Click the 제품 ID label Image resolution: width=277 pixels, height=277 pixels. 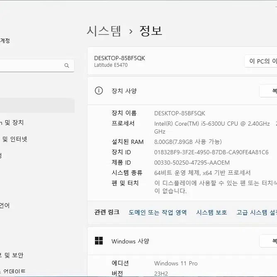click(121, 163)
